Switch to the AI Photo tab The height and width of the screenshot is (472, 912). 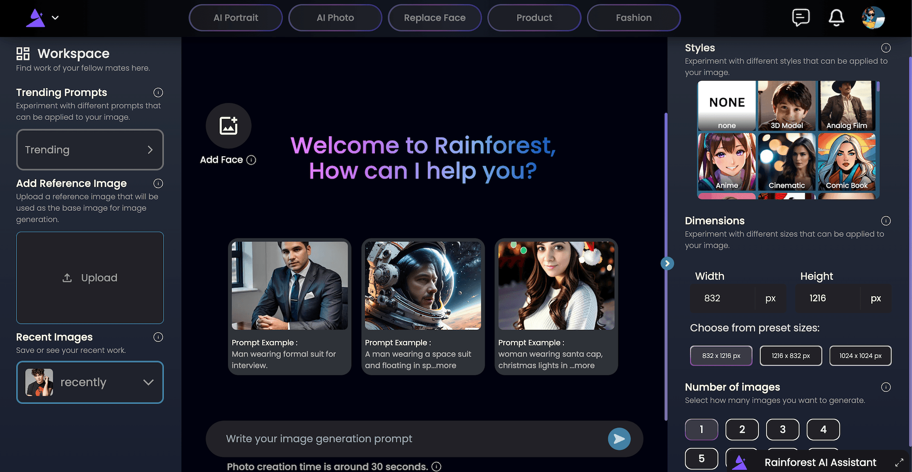[x=335, y=18]
